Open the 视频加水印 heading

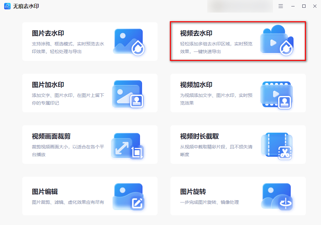(196, 85)
